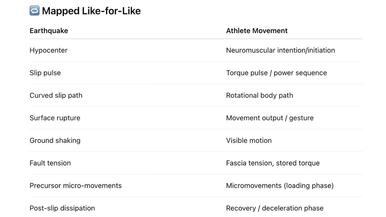Select the "Neuromuscular intention/initiation" cell

(x=280, y=50)
